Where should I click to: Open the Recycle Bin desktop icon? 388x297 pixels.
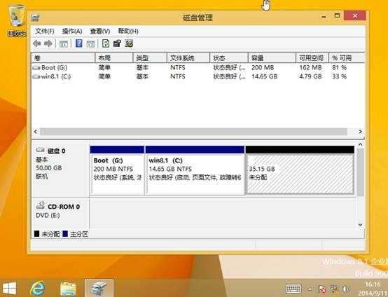[17, 20]
